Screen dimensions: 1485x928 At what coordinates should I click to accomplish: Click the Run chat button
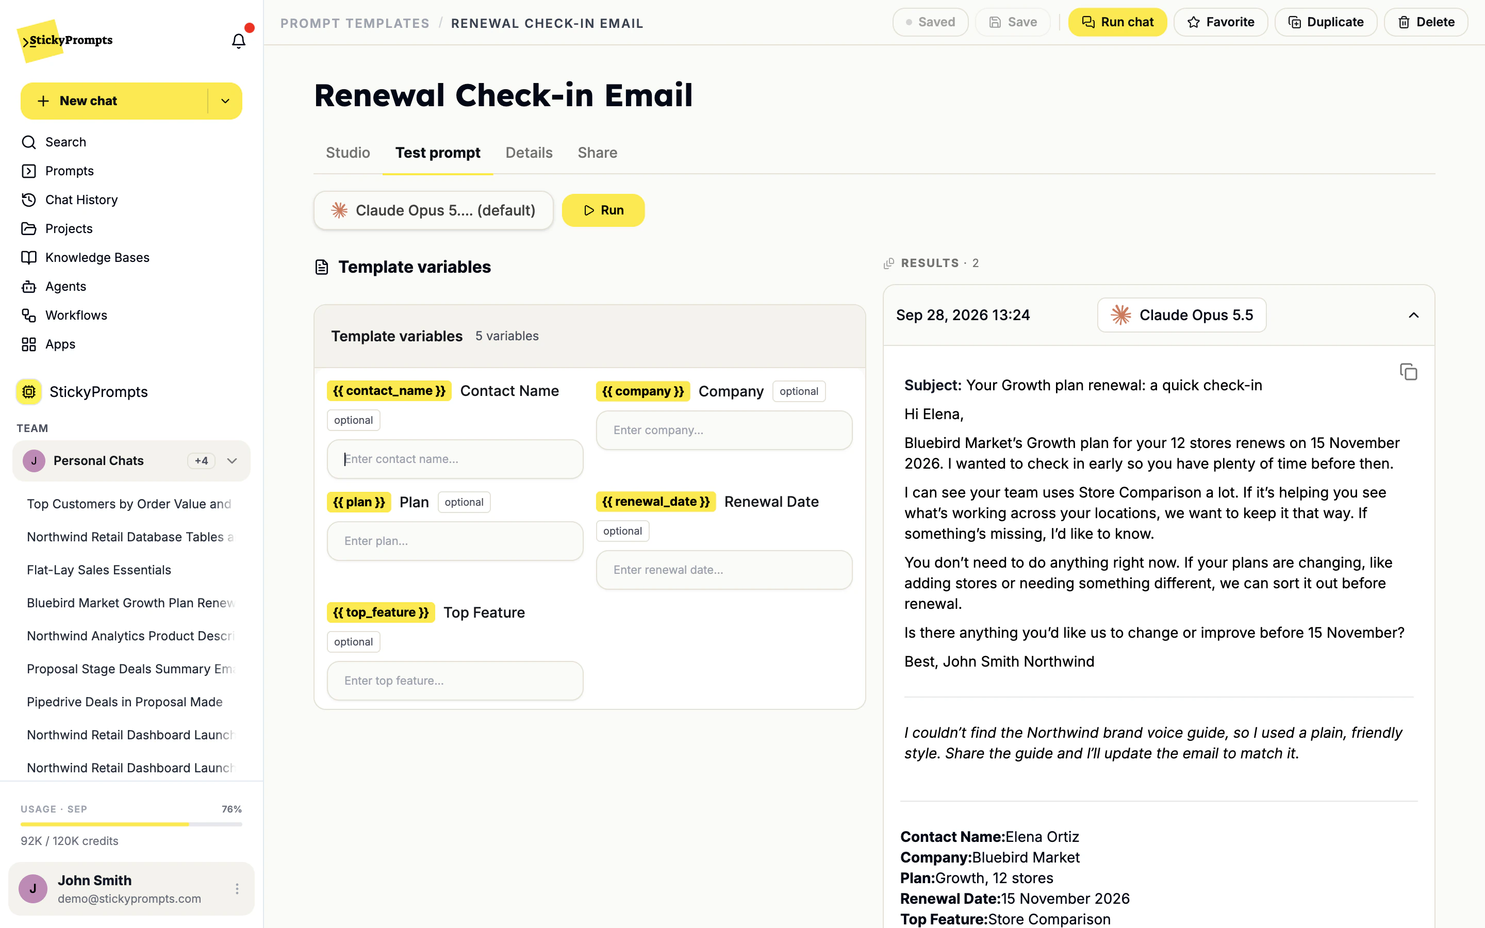(1117, 22)
